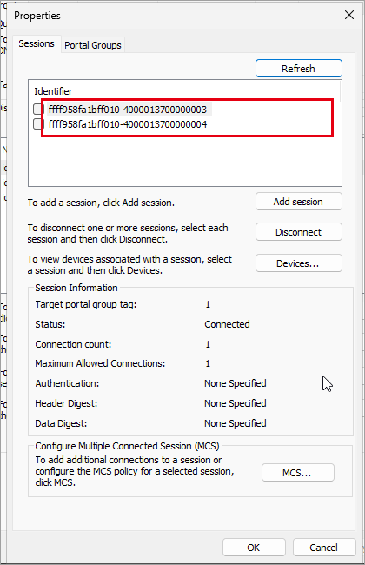Open the MCS... configuration
This screenshot has height=565, width=365.
297,472
